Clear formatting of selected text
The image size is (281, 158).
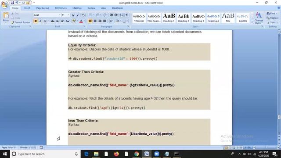click(83, 15)
